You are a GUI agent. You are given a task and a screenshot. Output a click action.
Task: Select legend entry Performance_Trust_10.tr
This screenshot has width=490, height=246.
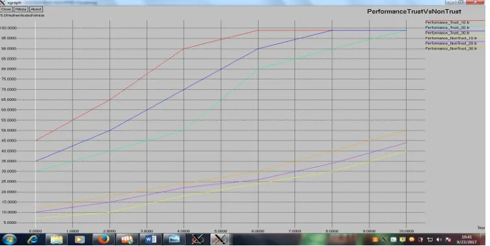(x=447, y=23)
